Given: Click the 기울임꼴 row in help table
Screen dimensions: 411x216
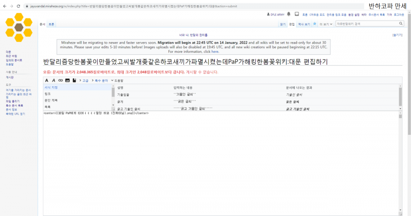Looking at the screenshot, I should tap(257, 94).
